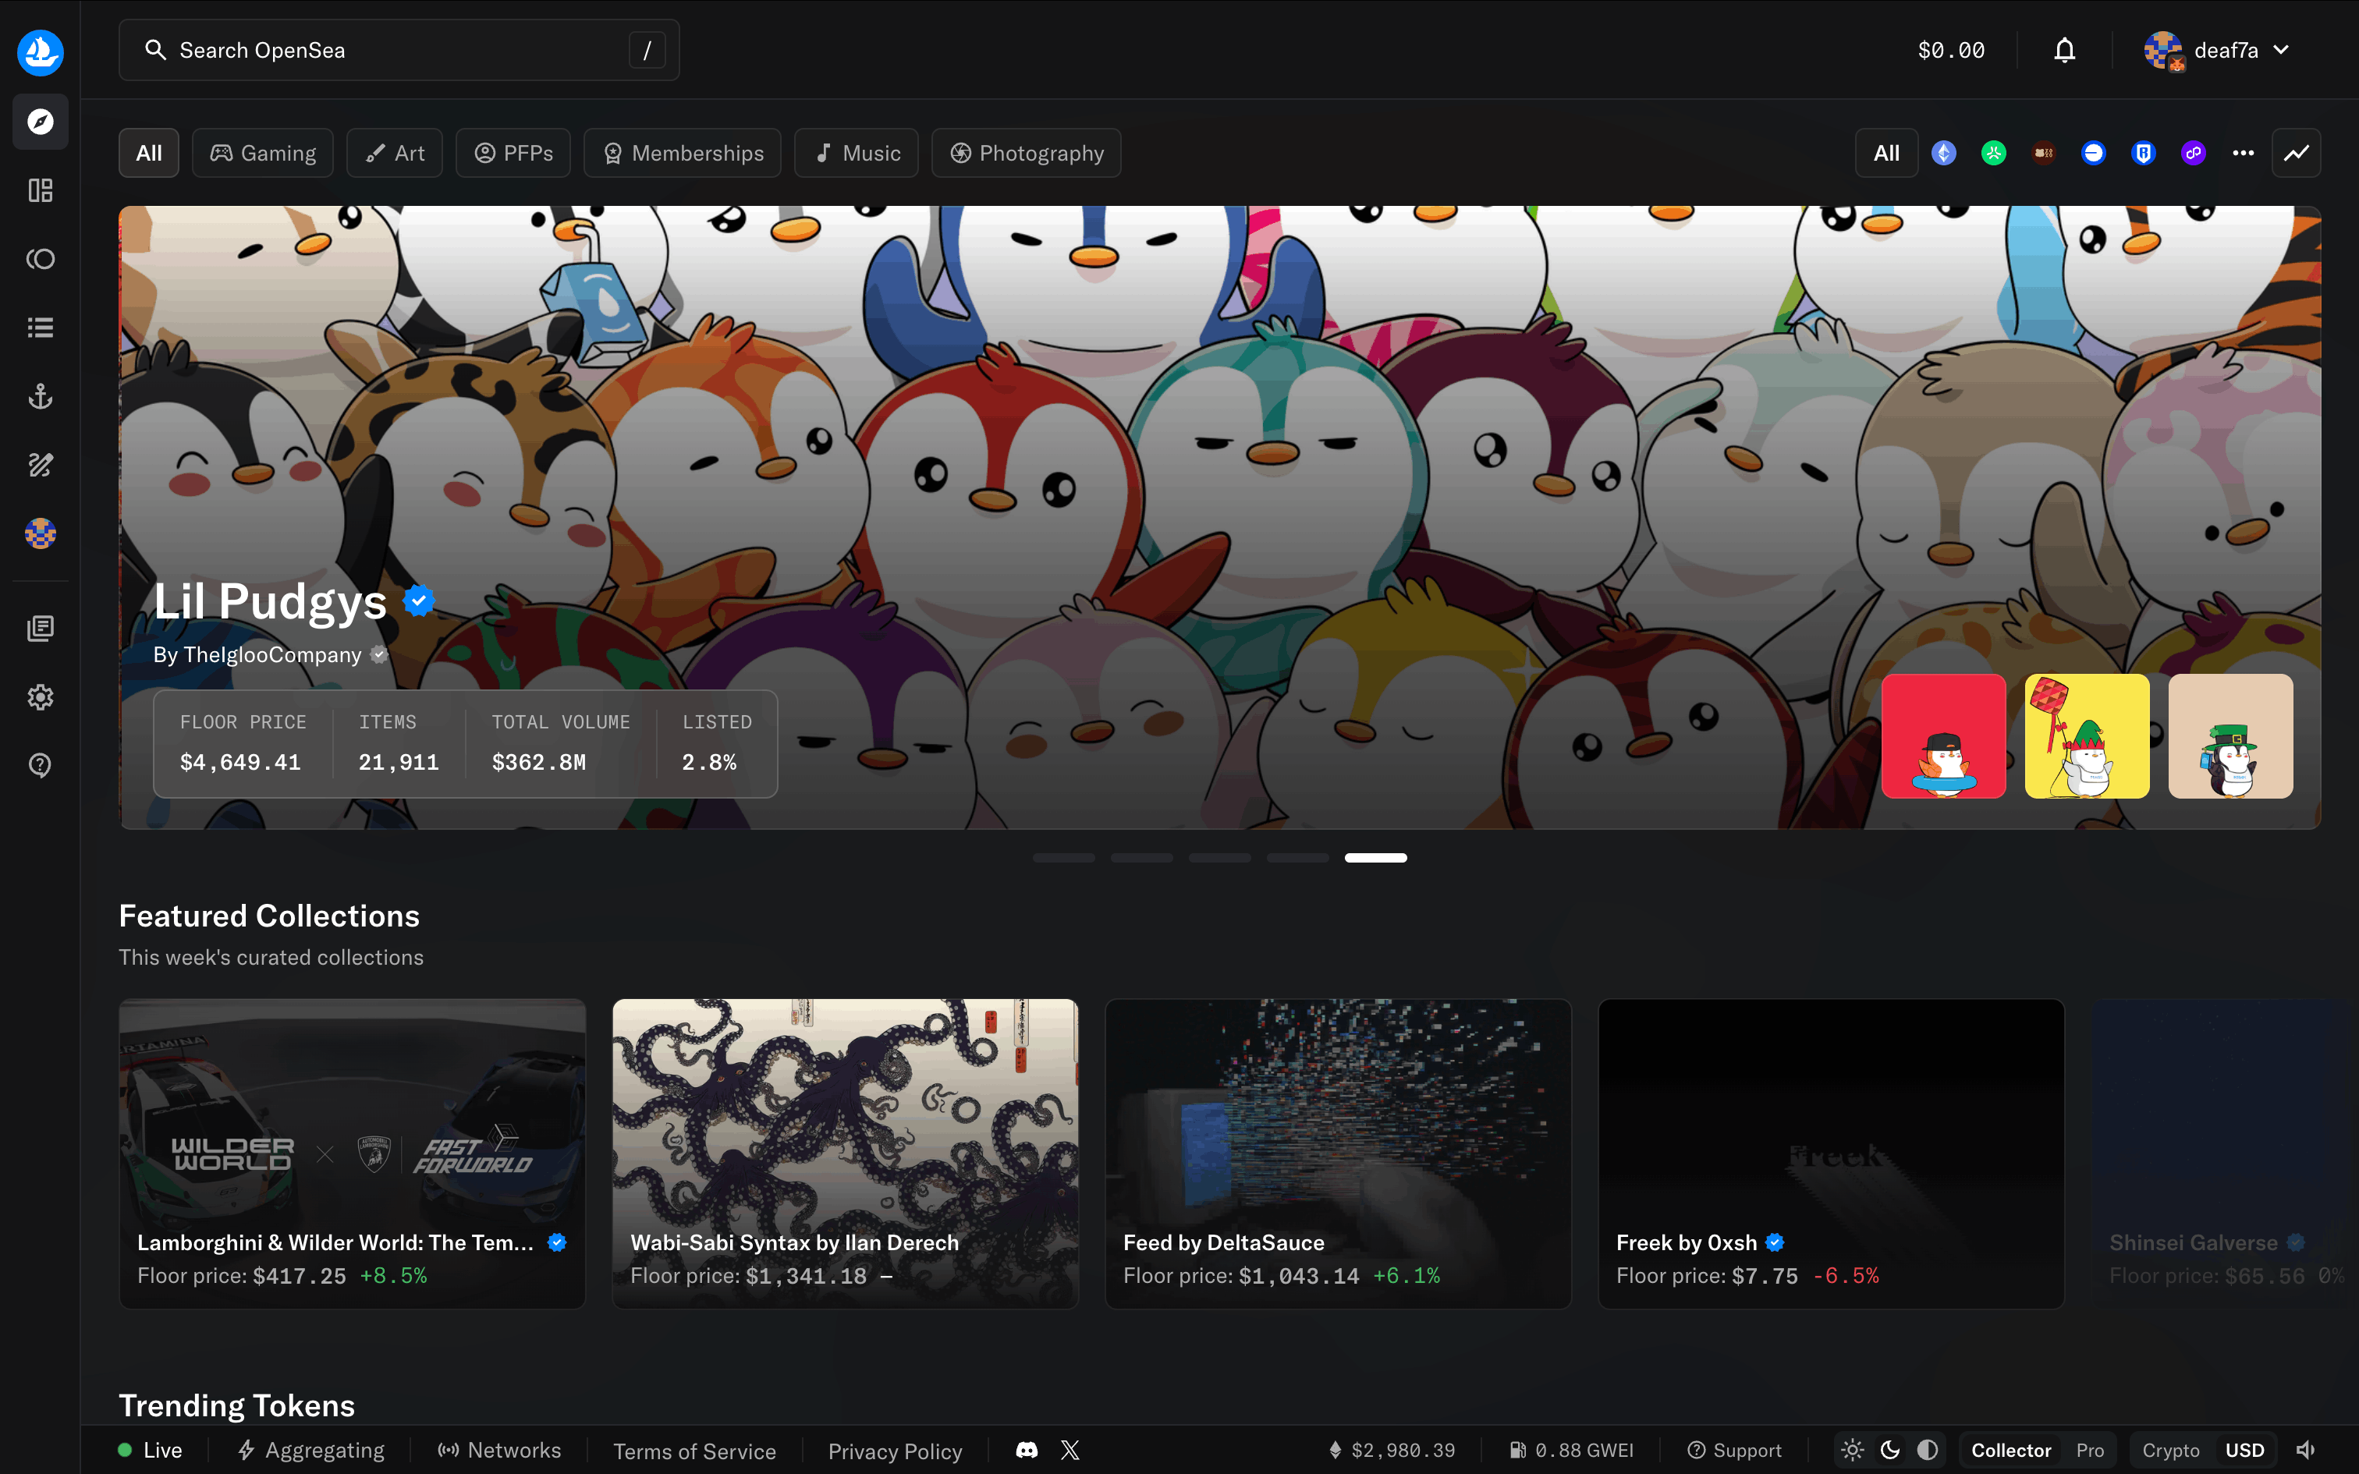Show more chains with ellipsis button
The image size is (2359, 1474).
pos(2242,153)
